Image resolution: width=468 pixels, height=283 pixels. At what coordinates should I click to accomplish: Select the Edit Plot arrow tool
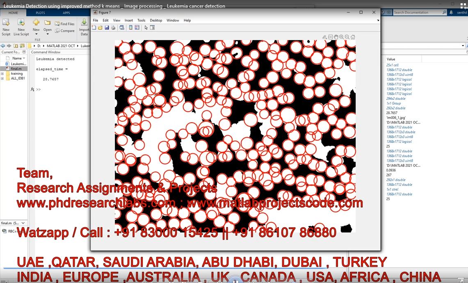tap(146, 27)
